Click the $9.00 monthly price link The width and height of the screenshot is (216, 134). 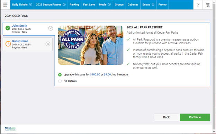tap(107, 74)
